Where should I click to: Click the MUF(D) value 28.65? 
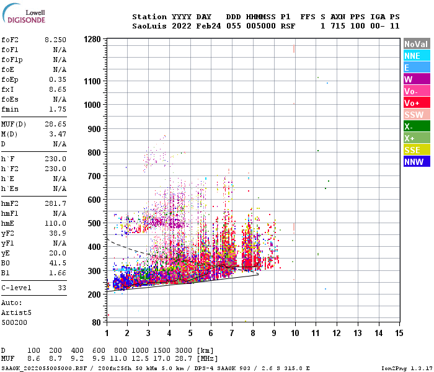tap(55, 124)
